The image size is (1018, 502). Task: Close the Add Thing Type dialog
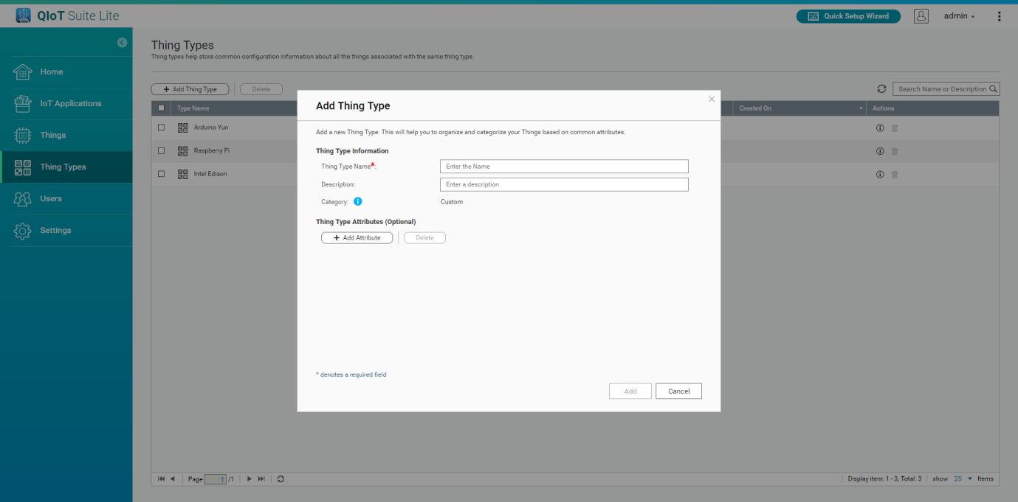click(x=712, y=99)
